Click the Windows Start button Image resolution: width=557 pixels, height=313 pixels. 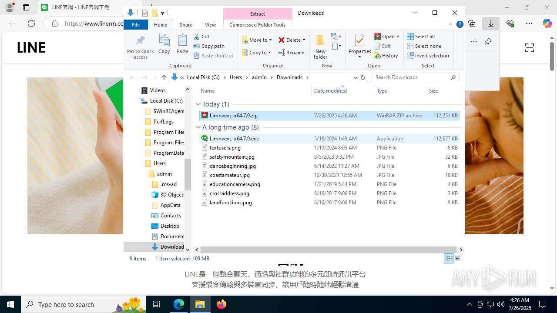click(x=10, y=304)
